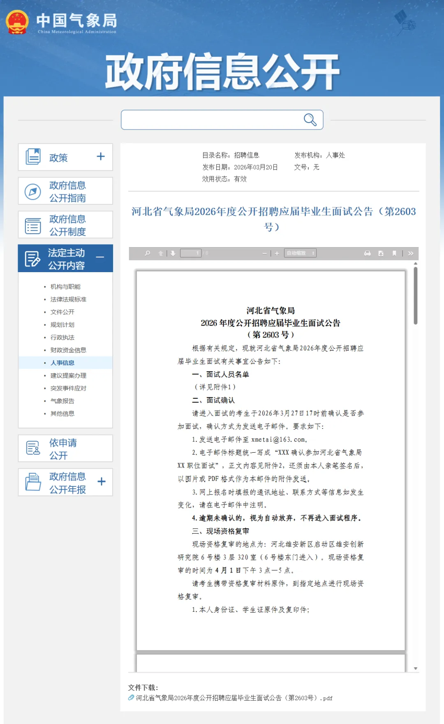Click the list icon beside 政府信息公开制度
Screen dimensions: 444x724
33,226
